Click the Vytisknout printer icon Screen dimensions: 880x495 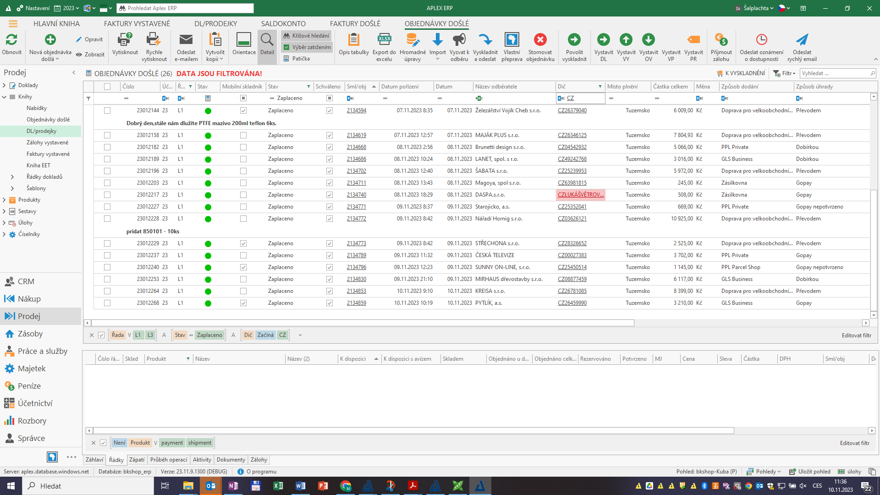[125, 40]
